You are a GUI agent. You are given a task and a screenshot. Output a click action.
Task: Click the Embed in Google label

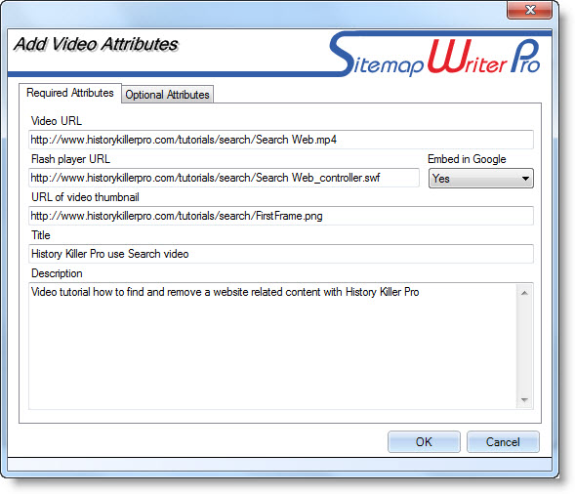pos(467,159)
